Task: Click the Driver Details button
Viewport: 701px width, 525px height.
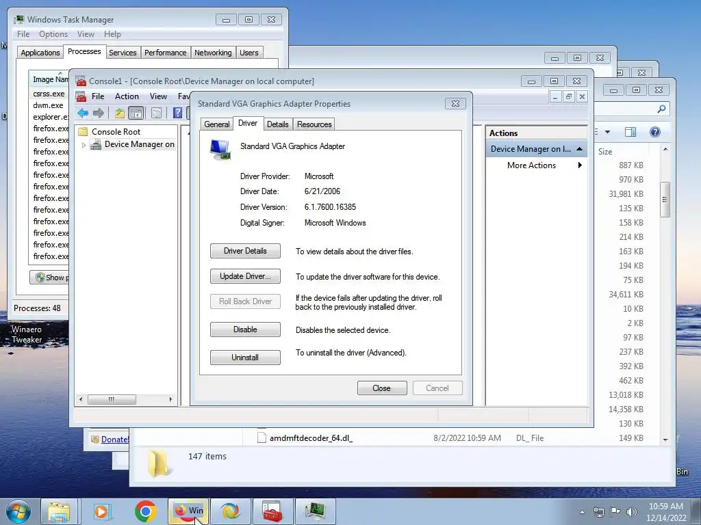Action: 246,251
